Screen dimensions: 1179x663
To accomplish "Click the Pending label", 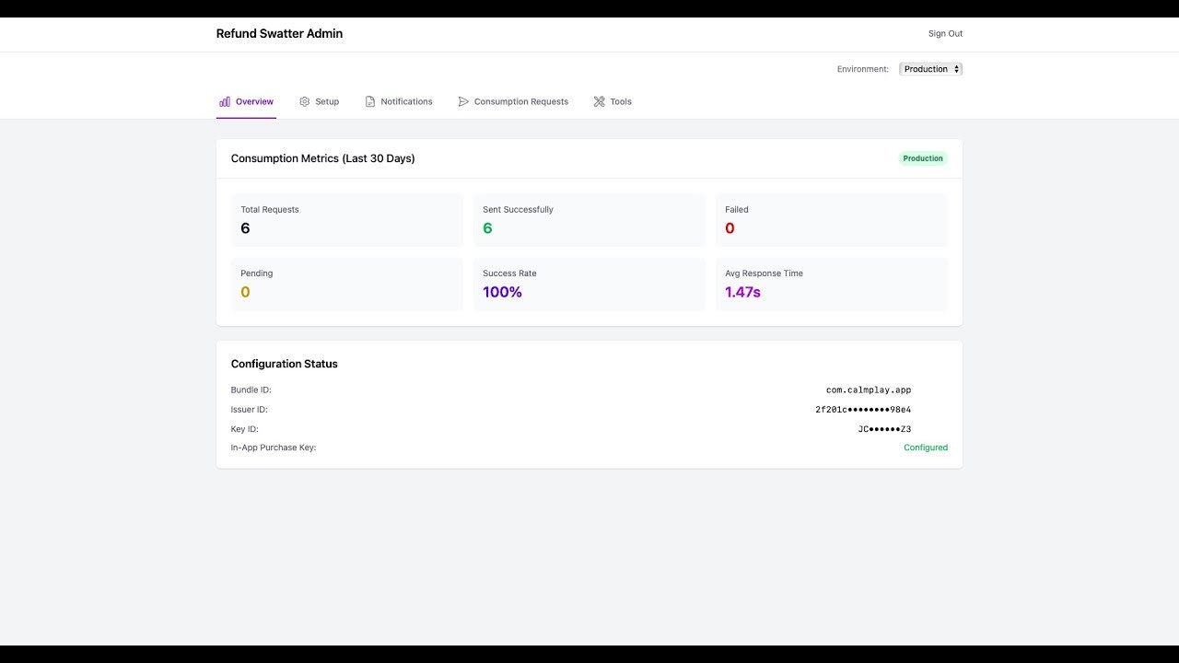I will 257,273.
